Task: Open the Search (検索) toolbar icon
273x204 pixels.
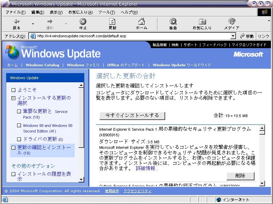Action: point(173,21)
